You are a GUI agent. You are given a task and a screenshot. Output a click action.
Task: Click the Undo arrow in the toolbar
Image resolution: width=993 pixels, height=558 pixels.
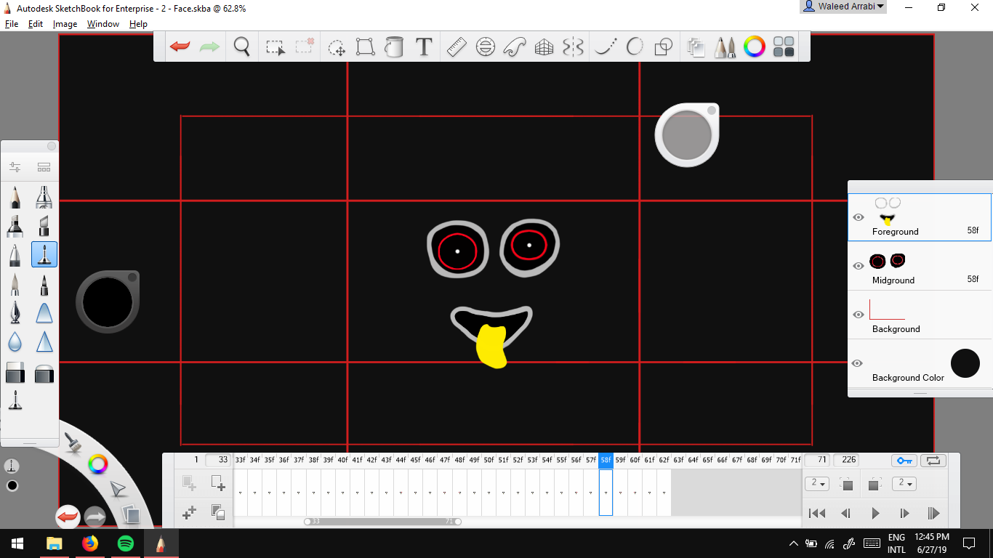[x=180, y=46]
